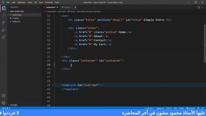The image size is (206, 116).
Task: Open the Explorer view in activity bar
Action: (4, 8)
